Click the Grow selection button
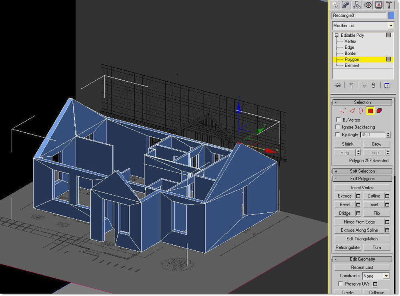 pos(376,144)
